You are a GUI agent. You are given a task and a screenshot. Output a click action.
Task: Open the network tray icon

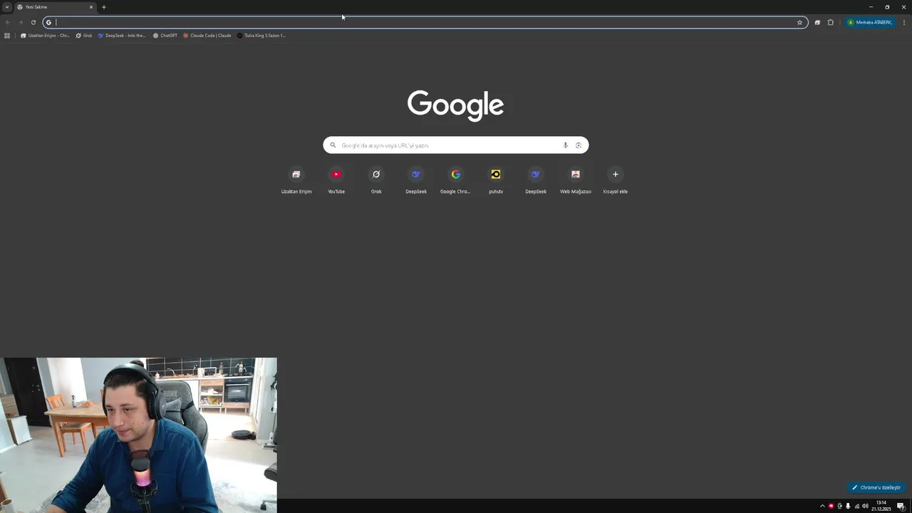856,506
